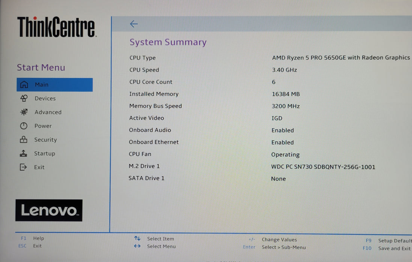Screen dimensions: 412x262
Task: Click the CPU Fan label
Action: coord(140,154)
